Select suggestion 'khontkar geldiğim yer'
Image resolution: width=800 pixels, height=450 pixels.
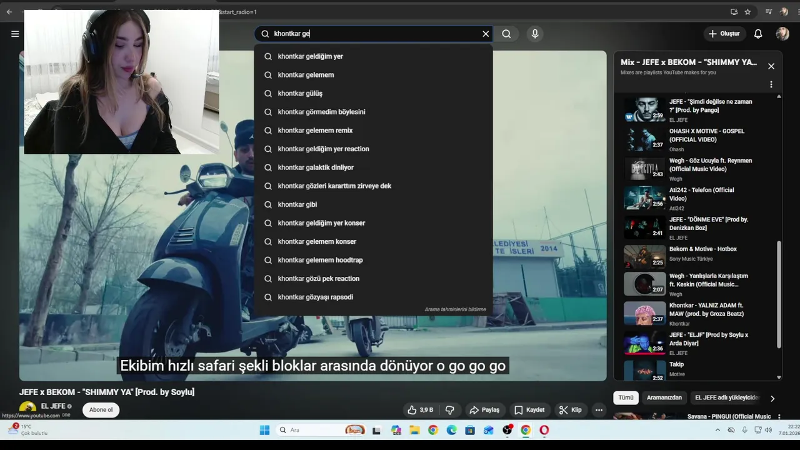pos(373,56)
